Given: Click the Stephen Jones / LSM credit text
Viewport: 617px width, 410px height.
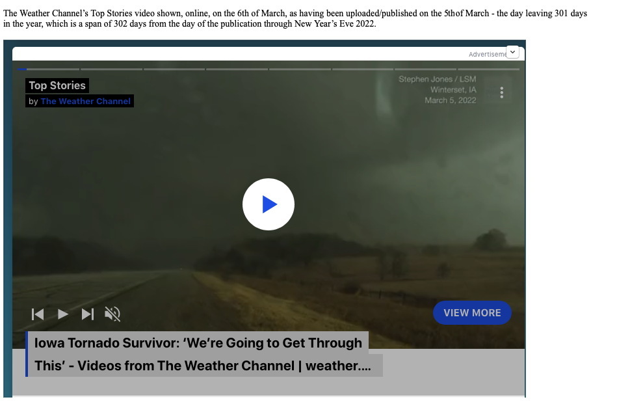Looking at the screenshot, I should coord(437,79).
